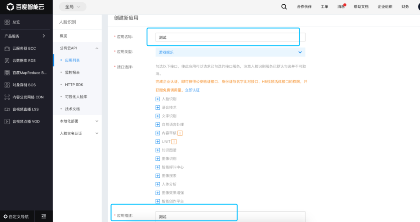Expand the 图像识别 interface group
Image resolution: width=420 pixels, height=222 pixels.
point(157,159)
